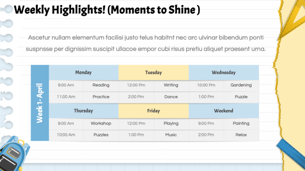305x171 pixels.
Task: Select the Reading activity cell
Action: [101, 85]
